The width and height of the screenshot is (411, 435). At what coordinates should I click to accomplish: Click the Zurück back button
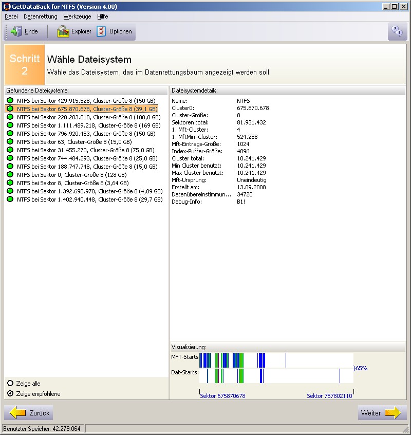pyautogui.click(x=29, y=413)
